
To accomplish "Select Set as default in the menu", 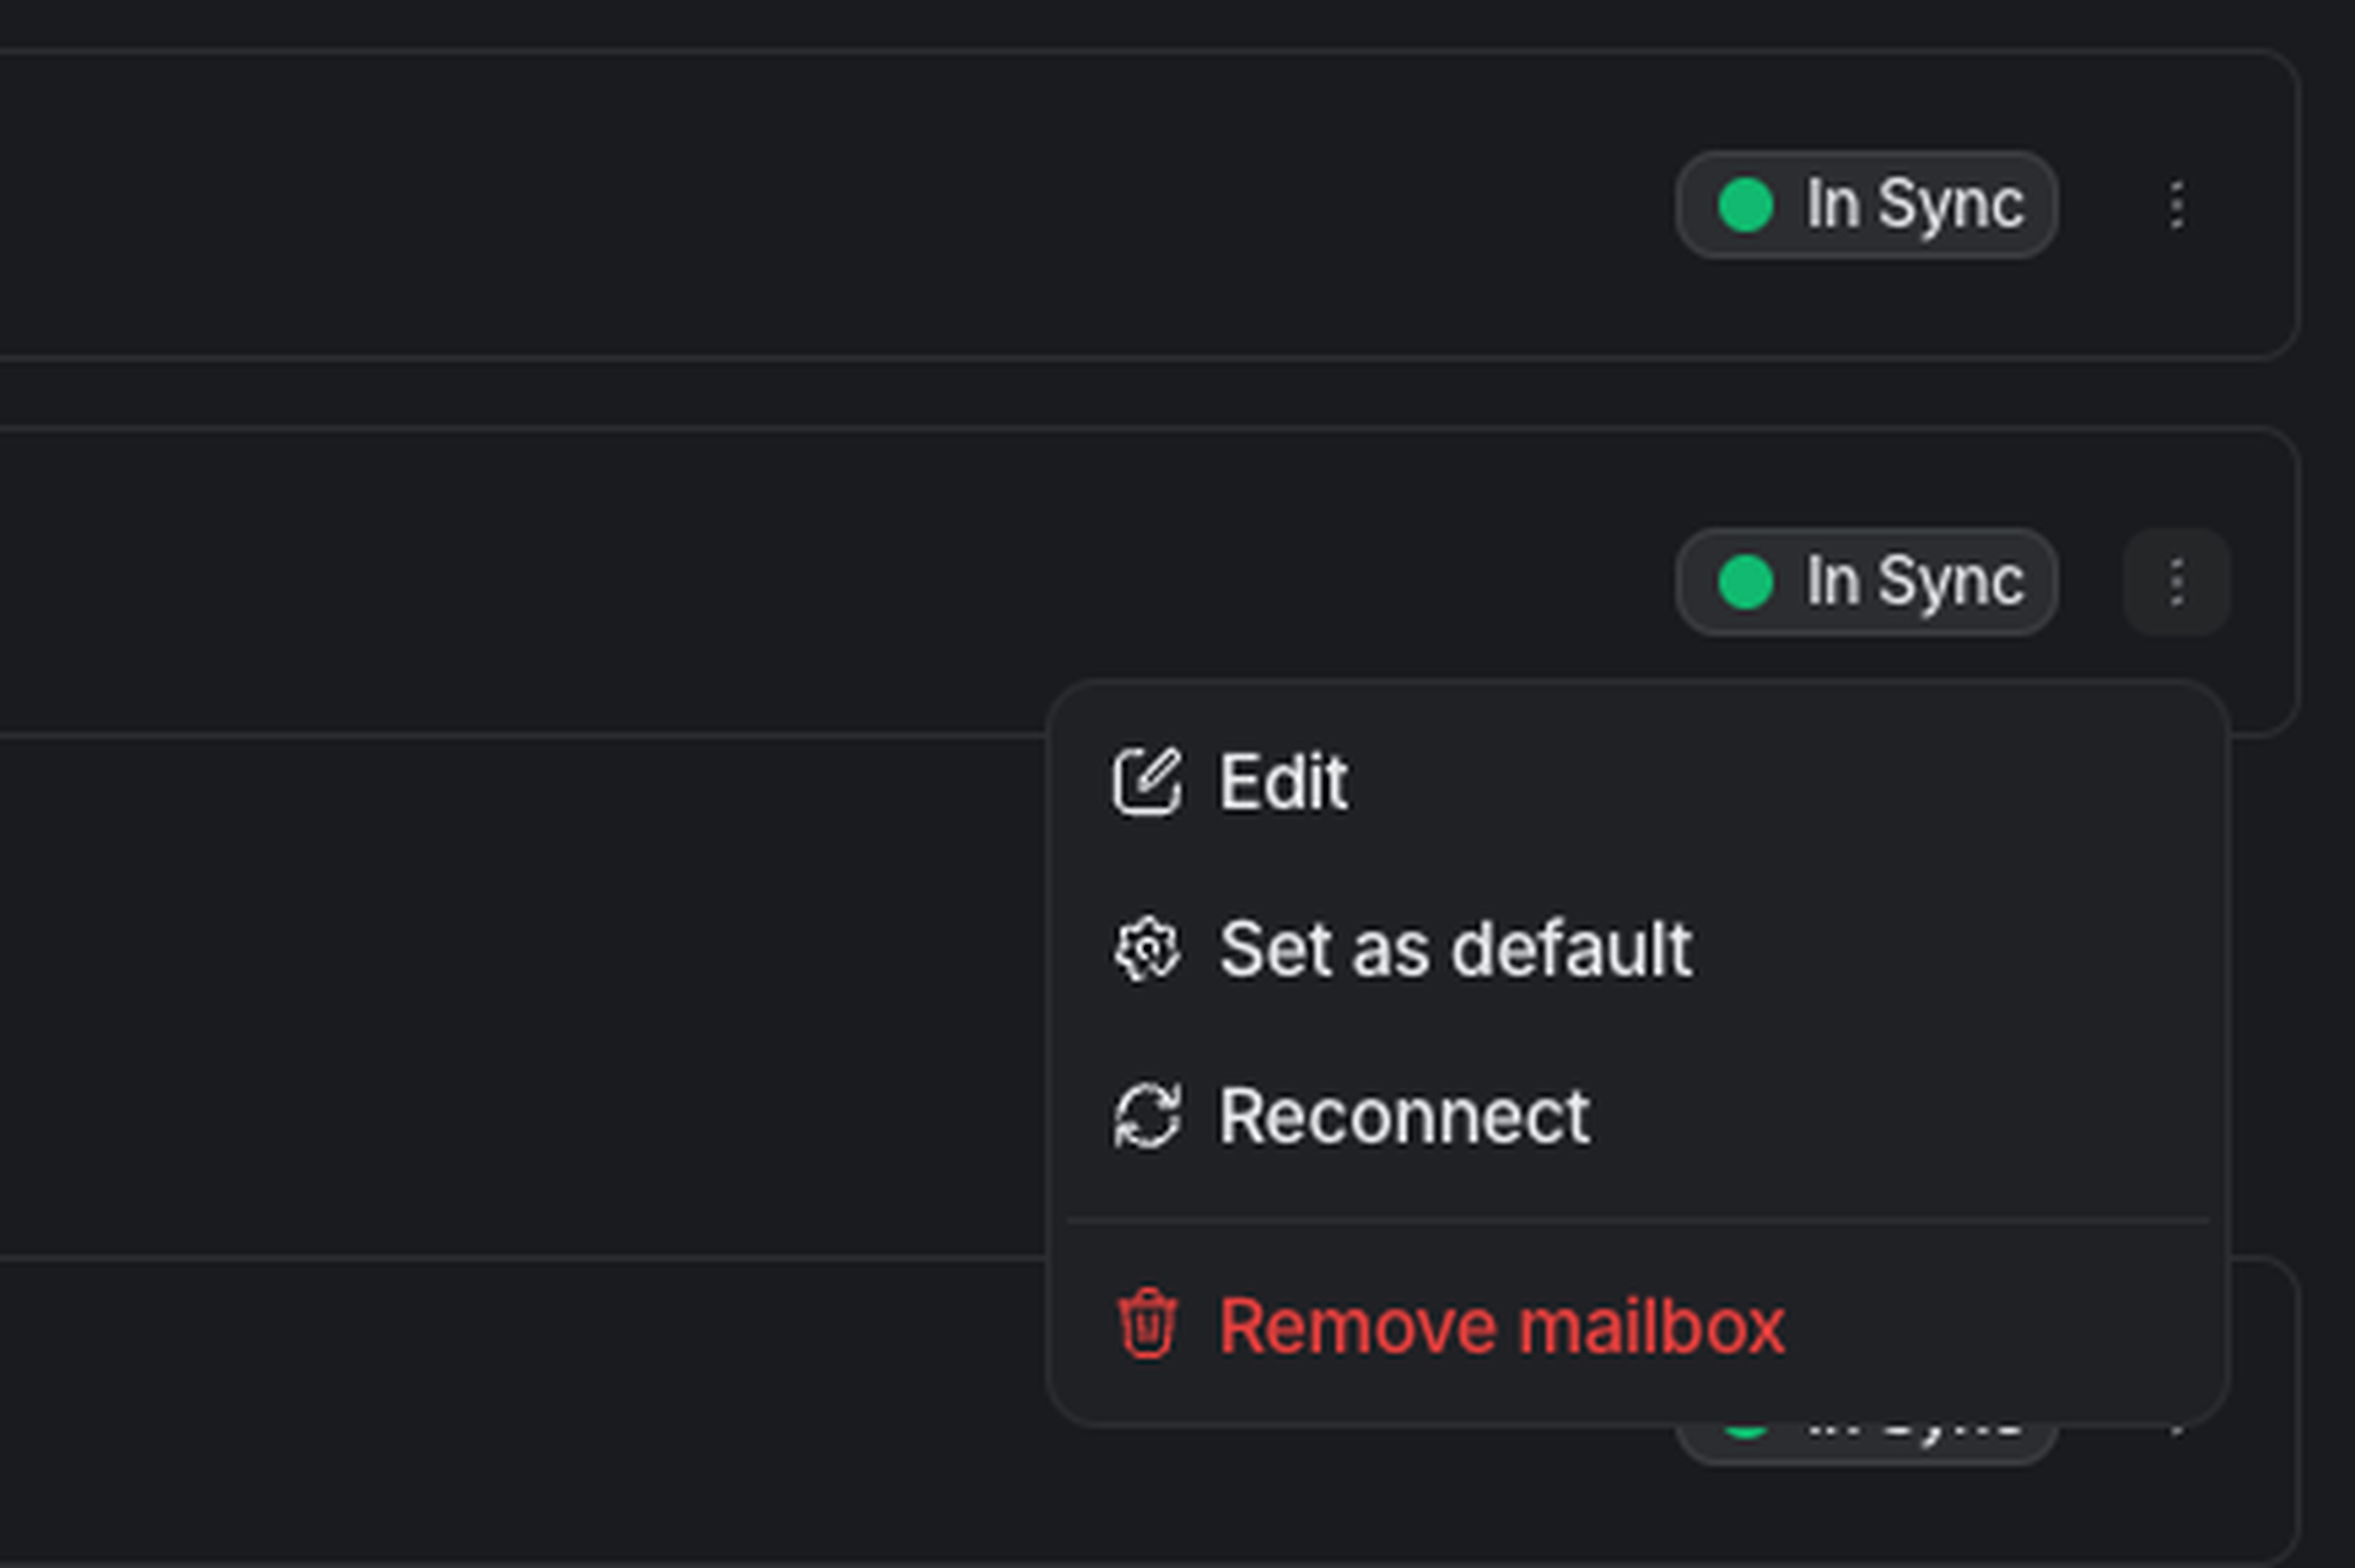I will coord(1455,948).
